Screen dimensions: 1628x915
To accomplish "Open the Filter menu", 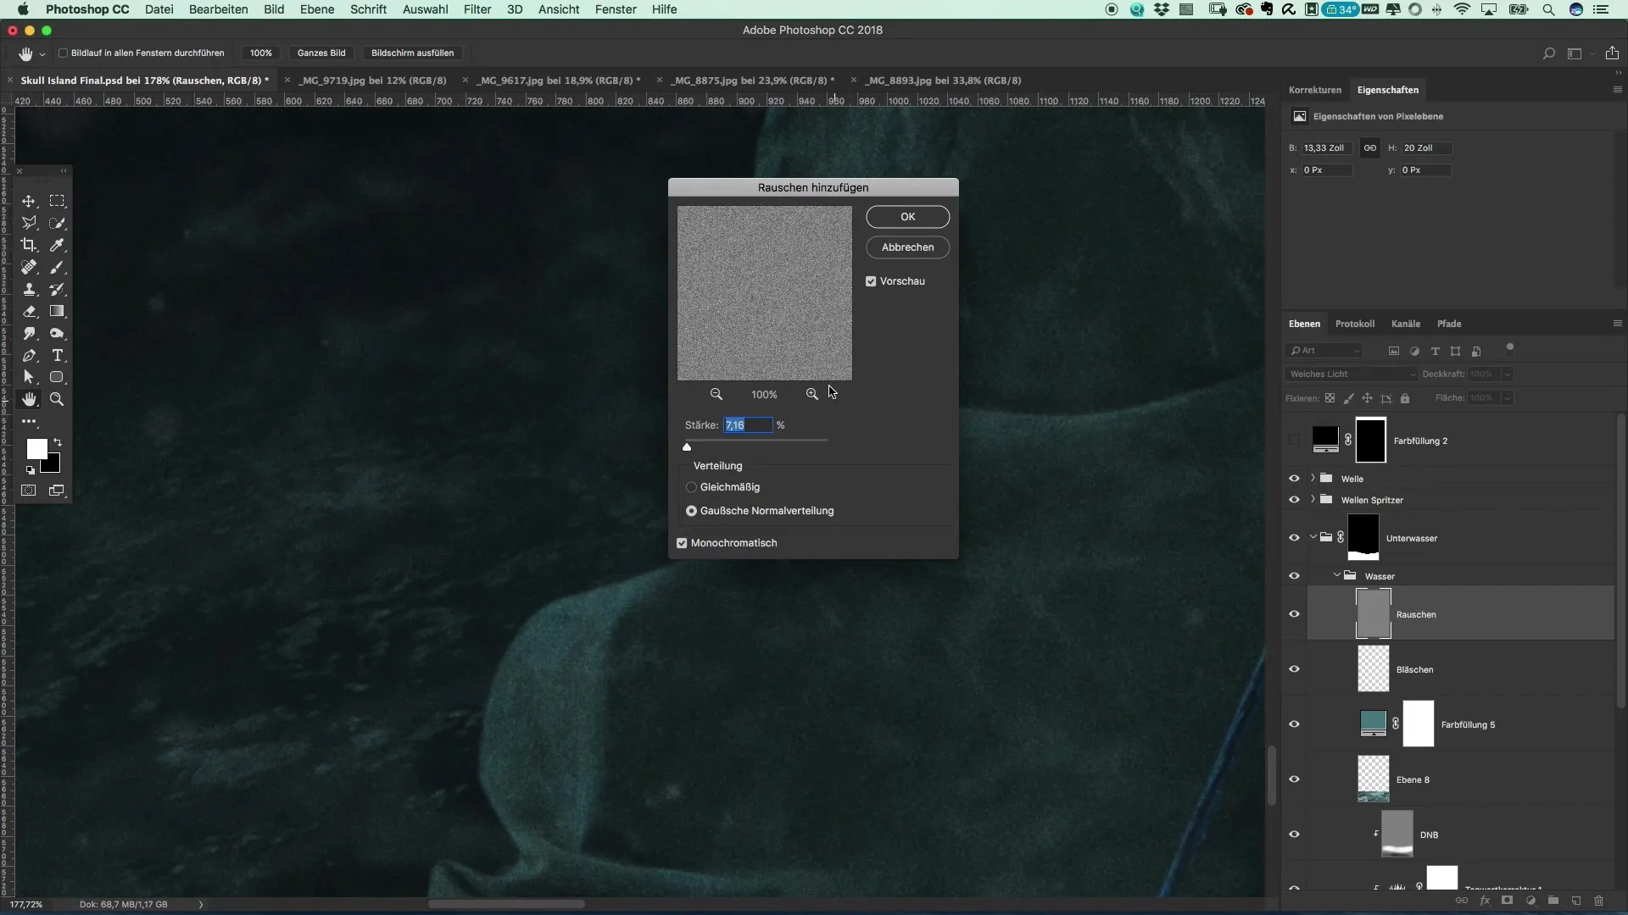I will (x=477, y=9).
